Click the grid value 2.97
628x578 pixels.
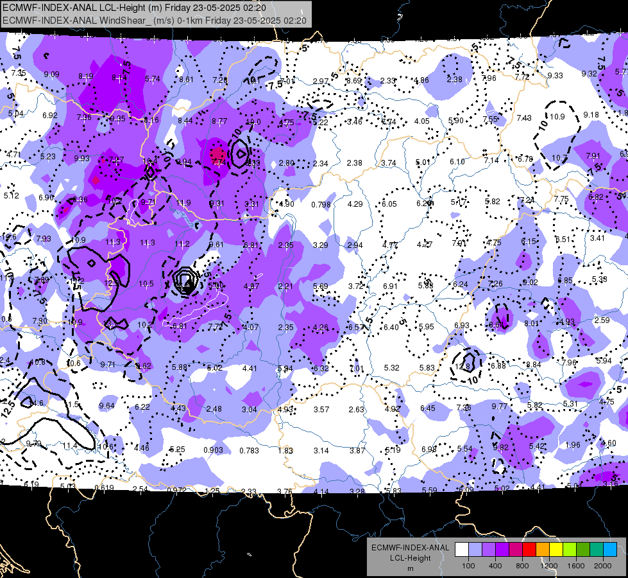click(320, 82)
